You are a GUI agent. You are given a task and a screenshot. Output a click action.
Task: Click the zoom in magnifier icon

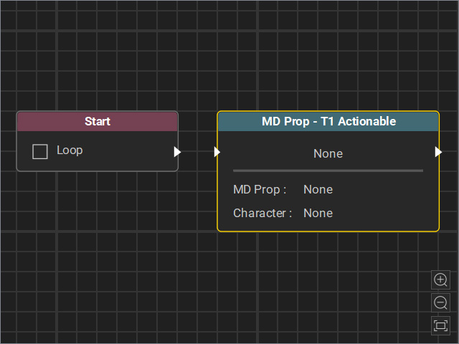coord(440,280)
